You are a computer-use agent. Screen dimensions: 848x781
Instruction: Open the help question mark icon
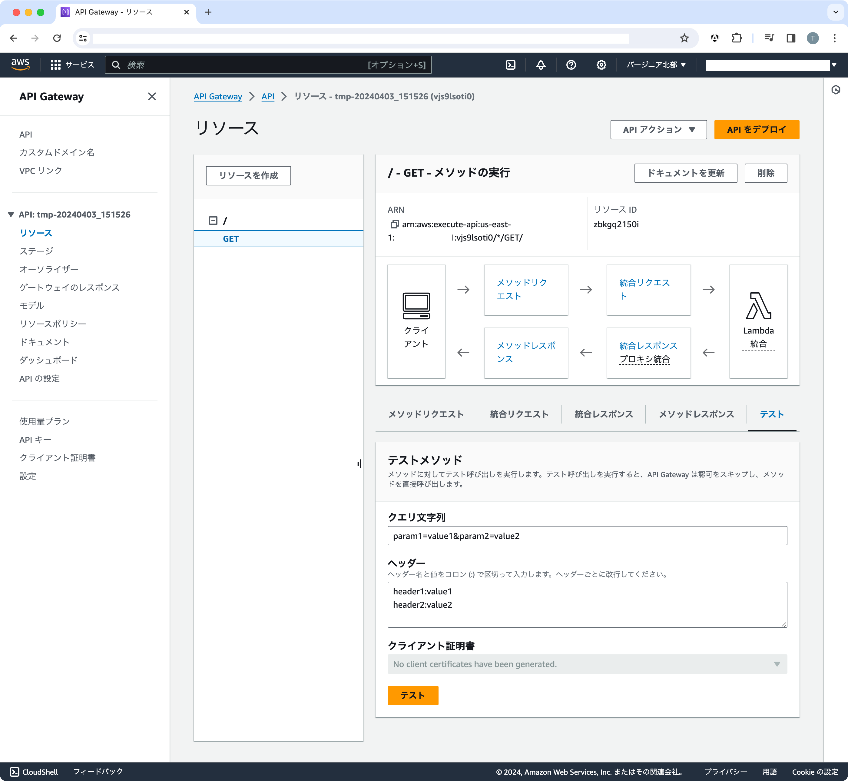(x=571, y=65)
